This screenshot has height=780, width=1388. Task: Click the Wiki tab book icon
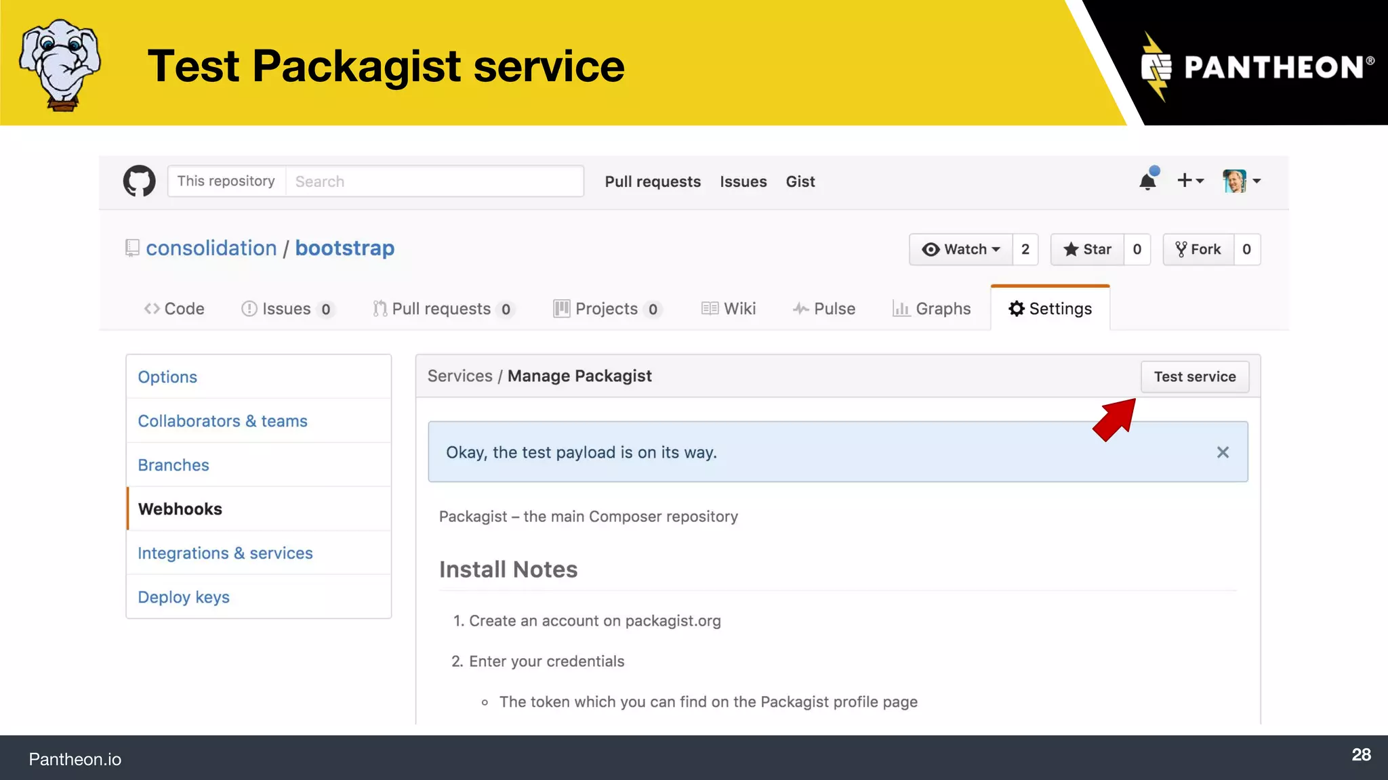pyautogui.click(x=710, y=309)
